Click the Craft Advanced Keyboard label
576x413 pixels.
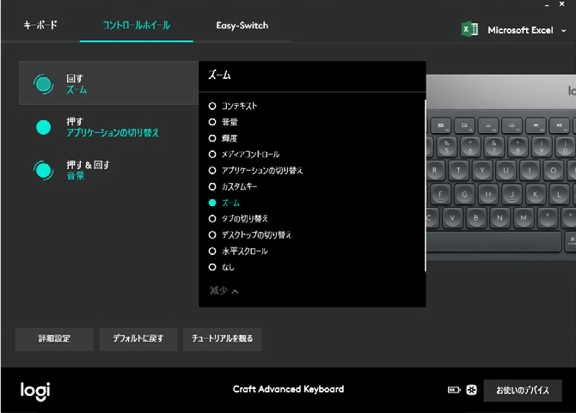[288, 389]
